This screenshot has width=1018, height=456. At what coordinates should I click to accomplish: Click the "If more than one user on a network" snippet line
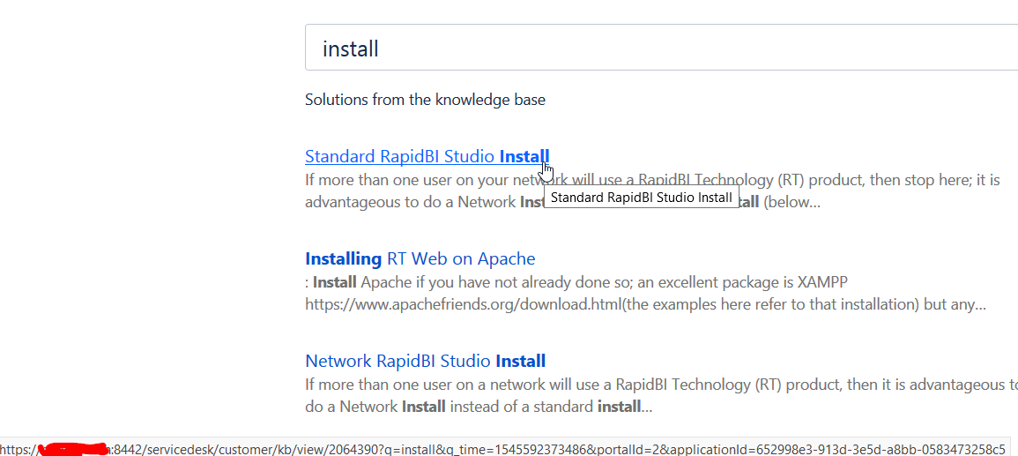tap(661, 385)
